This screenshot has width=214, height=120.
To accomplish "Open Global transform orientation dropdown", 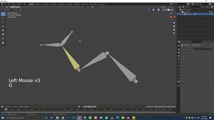I will (x=82, y=7).
